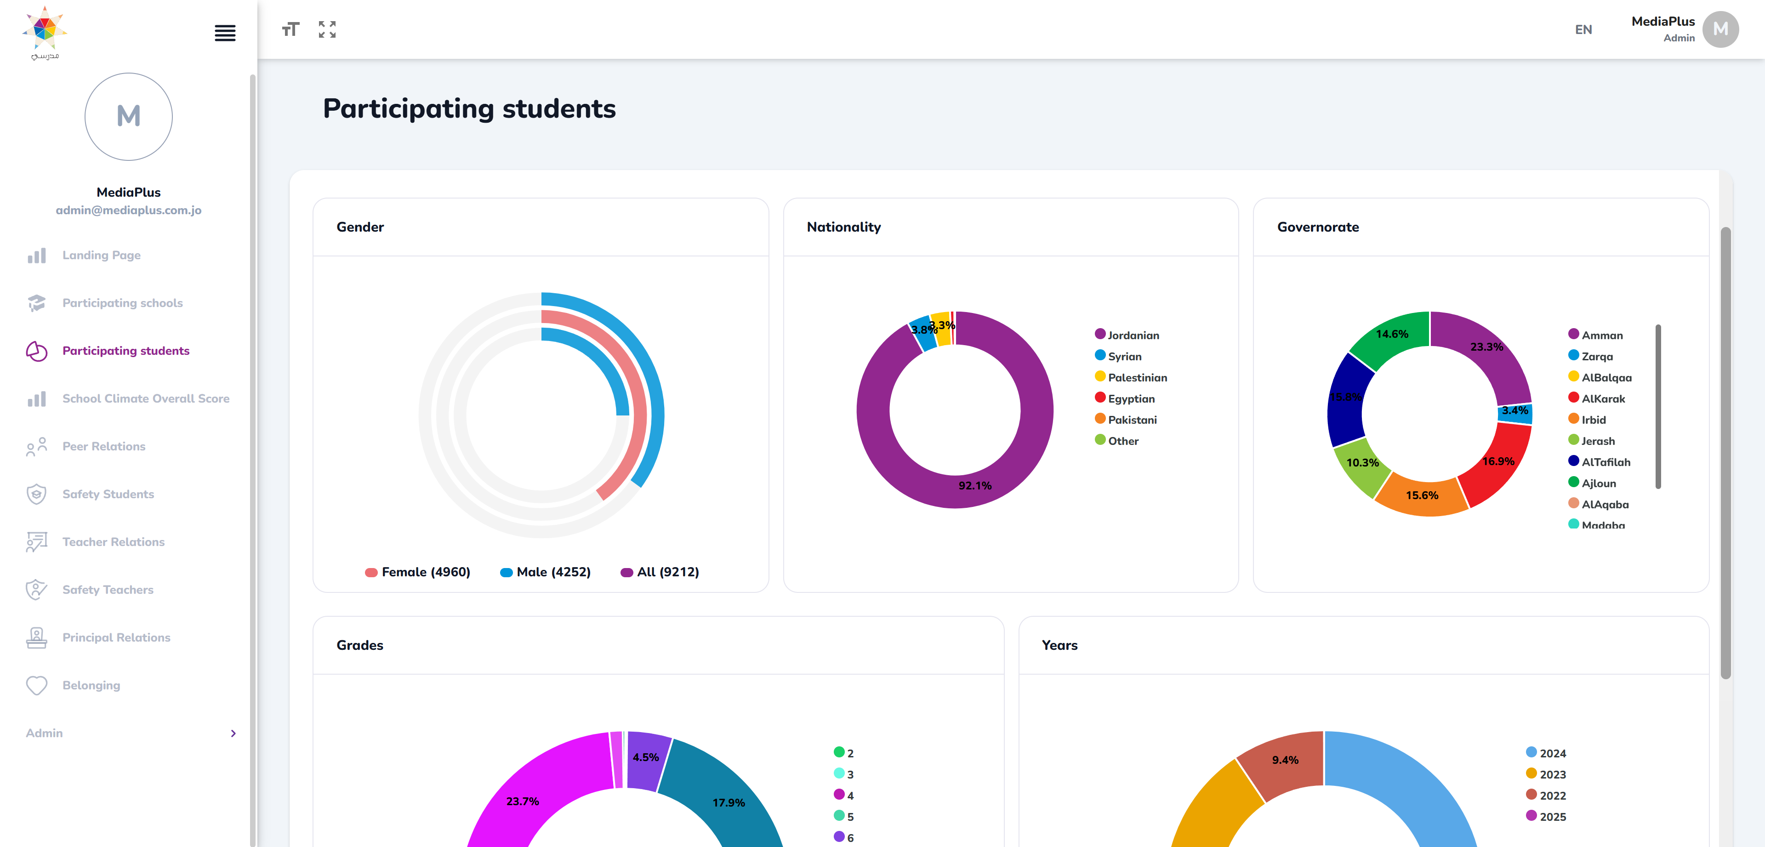This screenshot has height=847, width=1765.
Task: Click the School Climate Overall Score icon
Action: coord(37,399)
